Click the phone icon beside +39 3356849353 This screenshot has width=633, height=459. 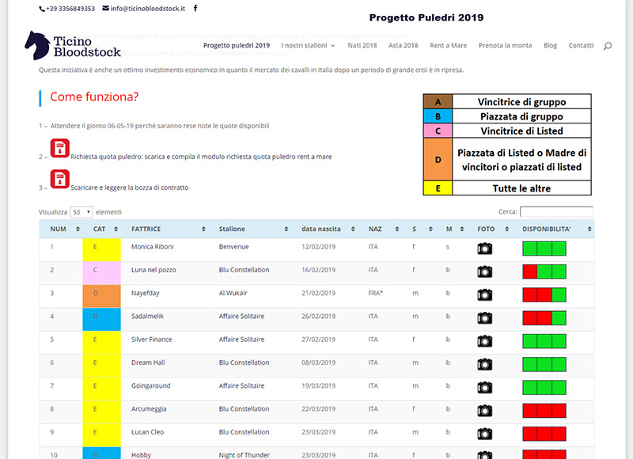point(42,9)
